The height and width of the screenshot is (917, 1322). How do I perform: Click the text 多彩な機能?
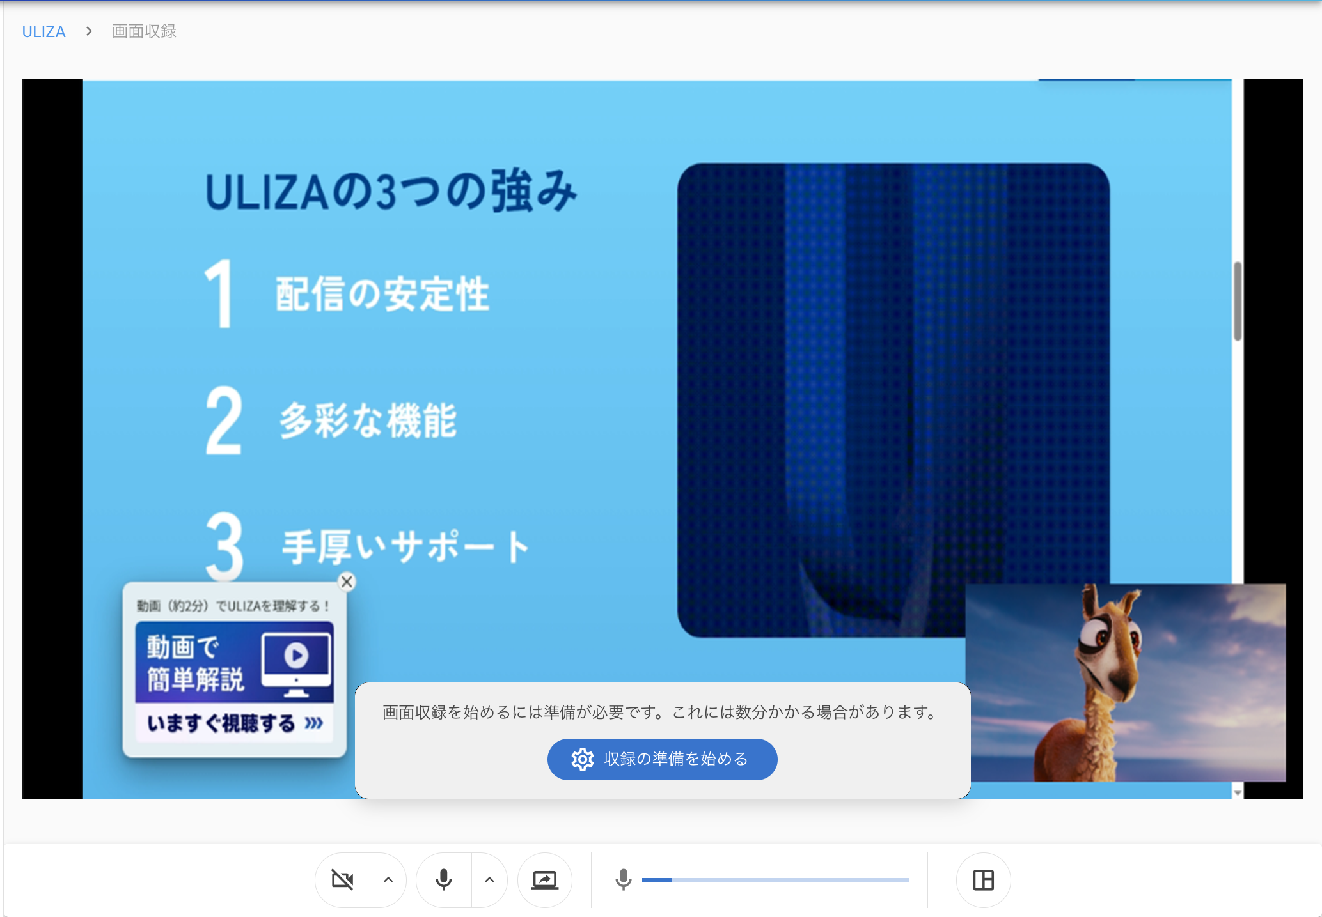tap(368, 420)
